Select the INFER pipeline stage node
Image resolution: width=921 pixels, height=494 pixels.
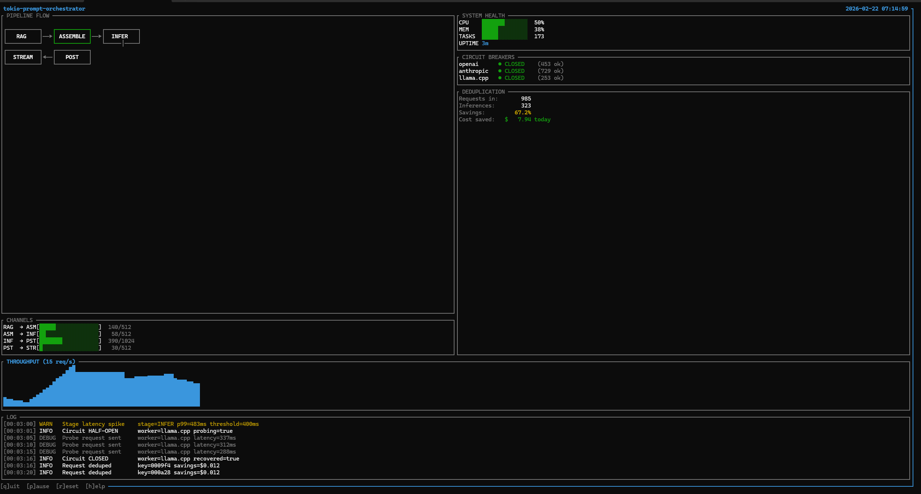(x=121, y=36)
